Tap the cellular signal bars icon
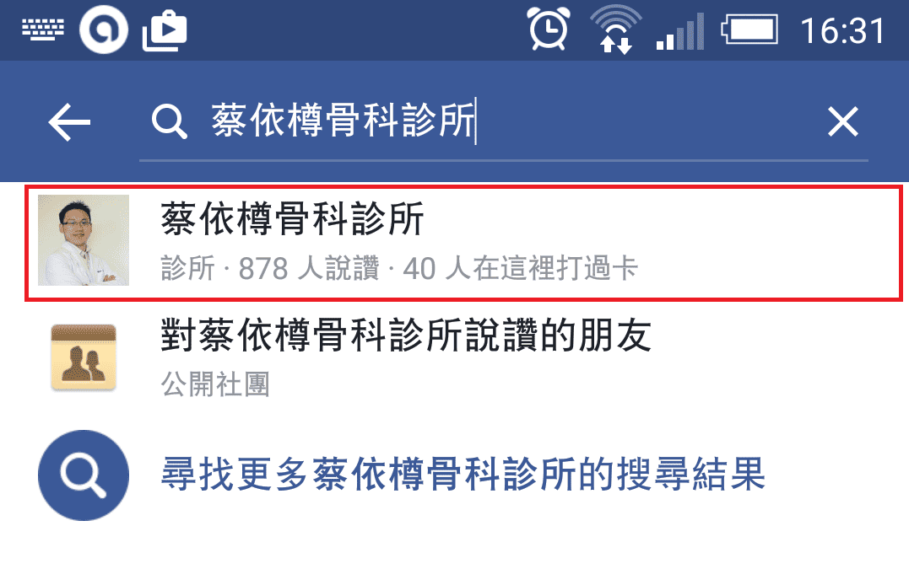The image size is (909, 569). (680, 31)
